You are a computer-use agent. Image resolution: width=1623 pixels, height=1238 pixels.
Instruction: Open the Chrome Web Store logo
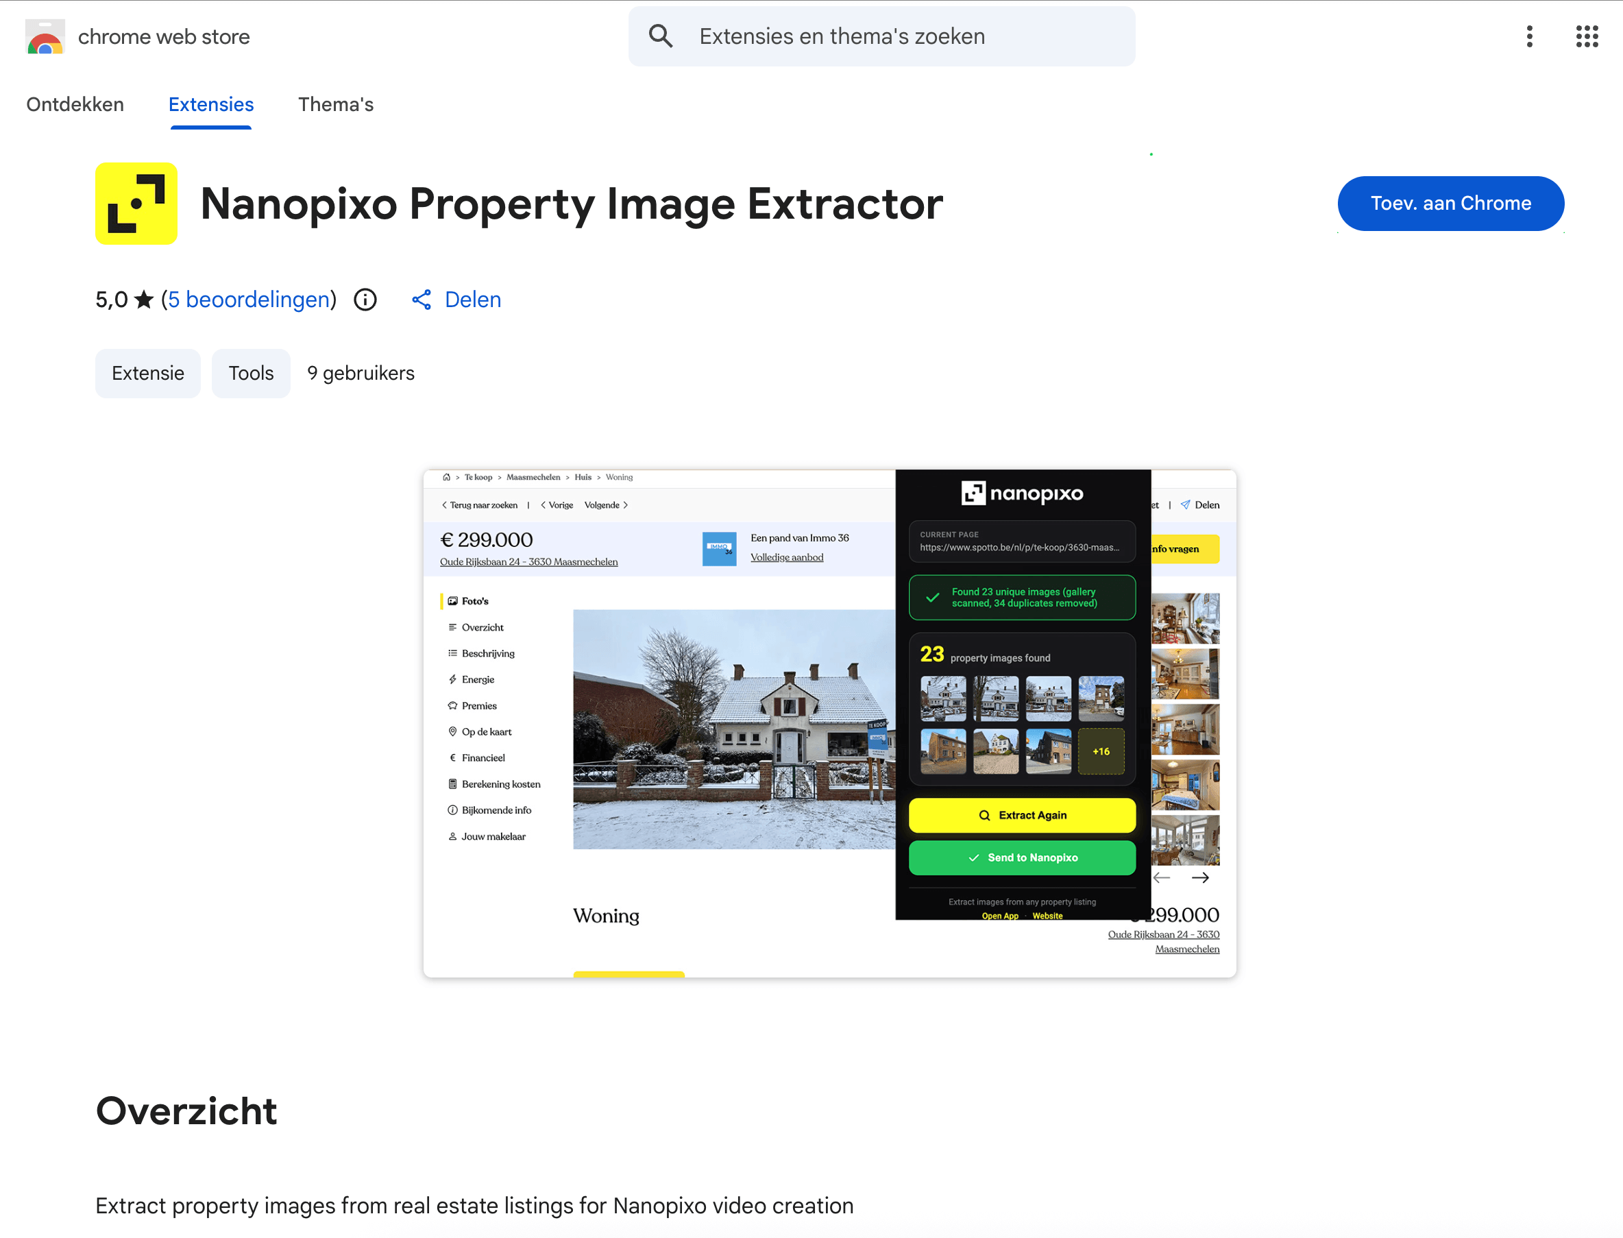click(44, 36)
